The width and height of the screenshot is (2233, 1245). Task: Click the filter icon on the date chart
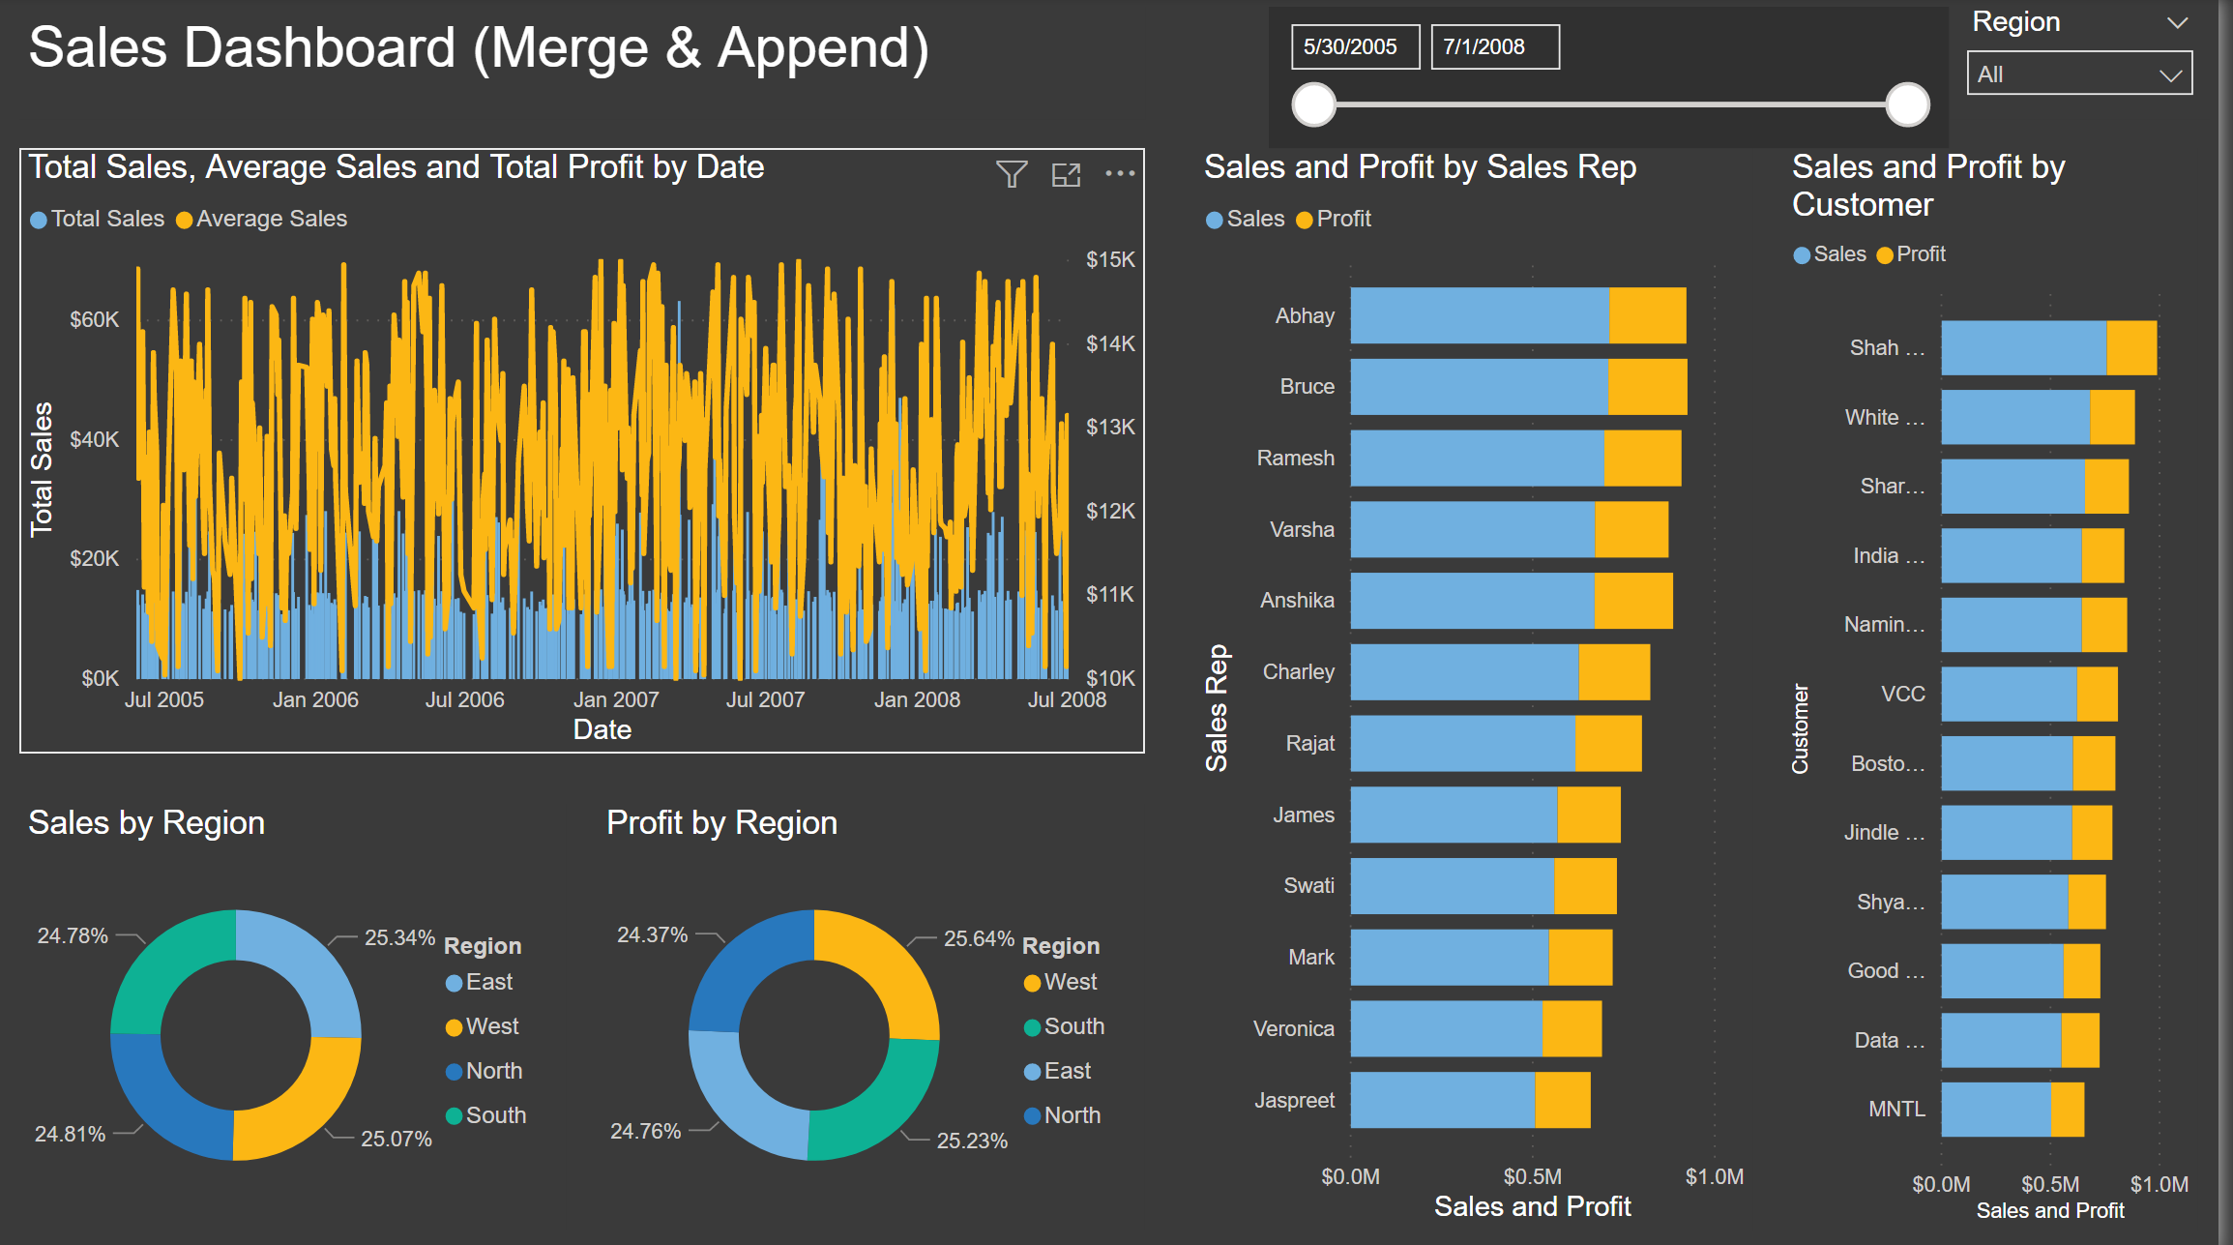pos(1012,174)
